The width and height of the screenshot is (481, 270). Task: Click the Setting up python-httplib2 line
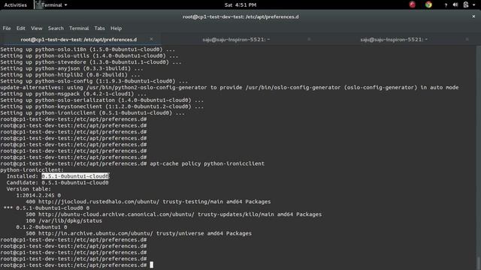[x=70, y=75]
